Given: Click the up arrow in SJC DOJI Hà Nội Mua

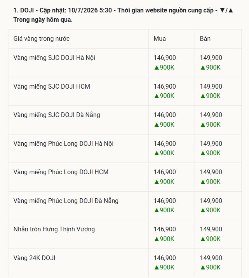Looking at the screenshot, I should coord(157,68).
